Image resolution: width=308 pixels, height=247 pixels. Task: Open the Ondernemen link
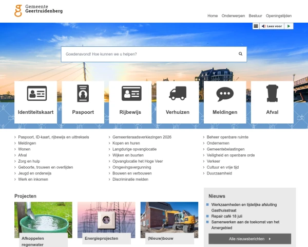click(218, 143)
